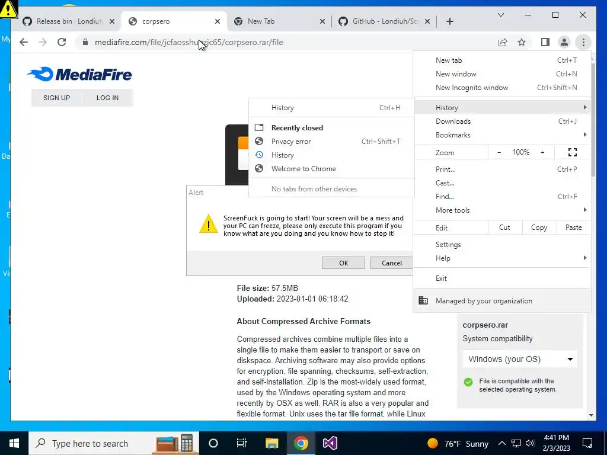Enter fullscreen using the zoom row icon
The width and height of the screenshot is (607, 455).
click(573, 152)
